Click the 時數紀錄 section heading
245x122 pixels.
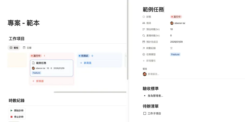[x=17, y=101]
